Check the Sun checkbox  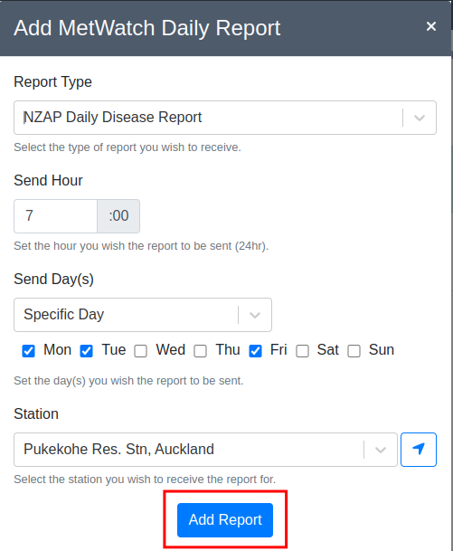pos(354,351)
